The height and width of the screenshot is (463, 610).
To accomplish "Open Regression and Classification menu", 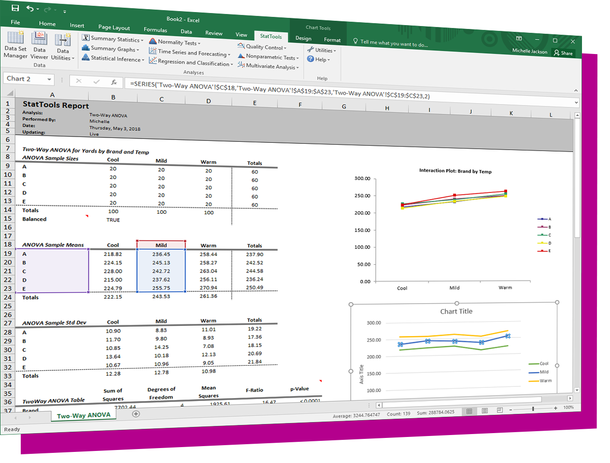I will (191, 62).
